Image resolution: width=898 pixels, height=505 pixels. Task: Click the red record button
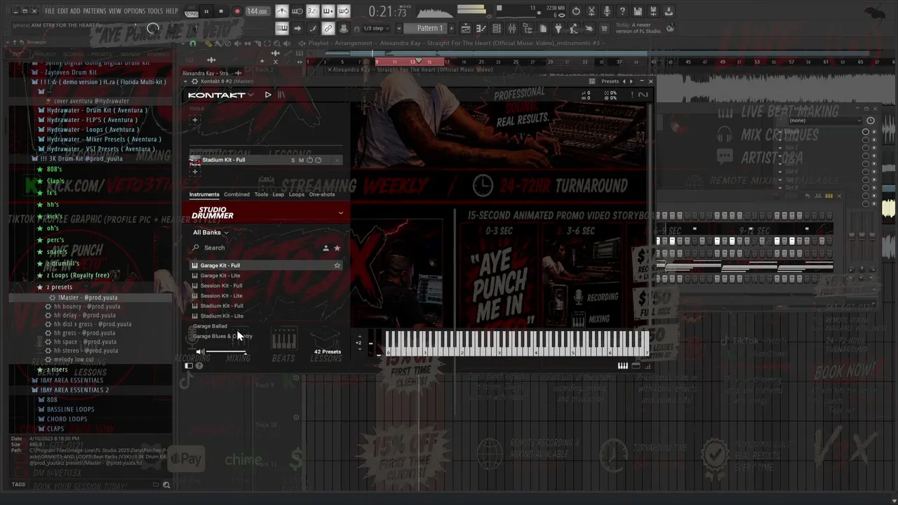tap(237, 11)
